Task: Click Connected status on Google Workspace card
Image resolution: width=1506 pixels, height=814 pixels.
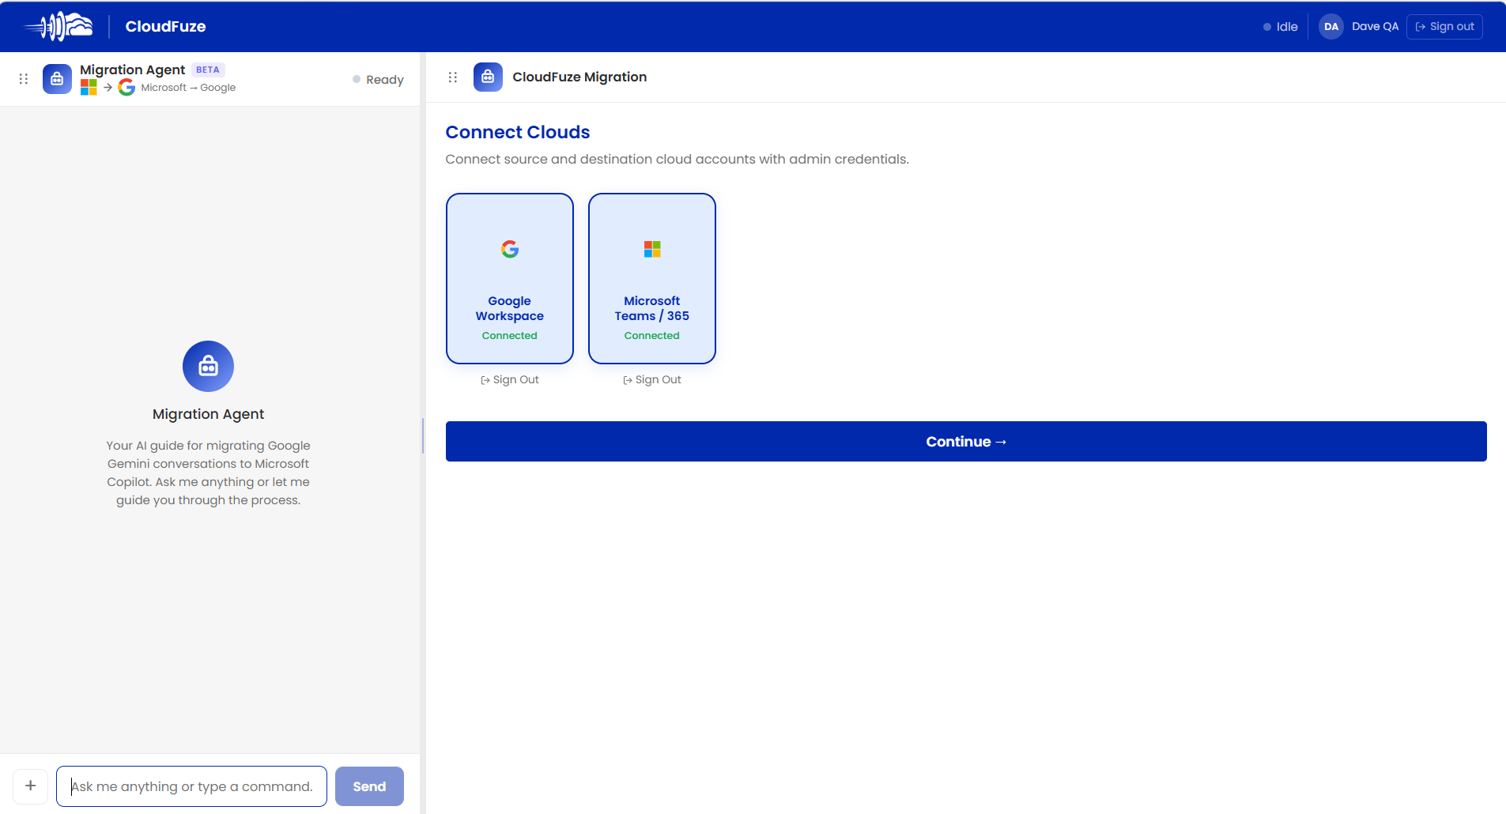Action: [510, 336]
